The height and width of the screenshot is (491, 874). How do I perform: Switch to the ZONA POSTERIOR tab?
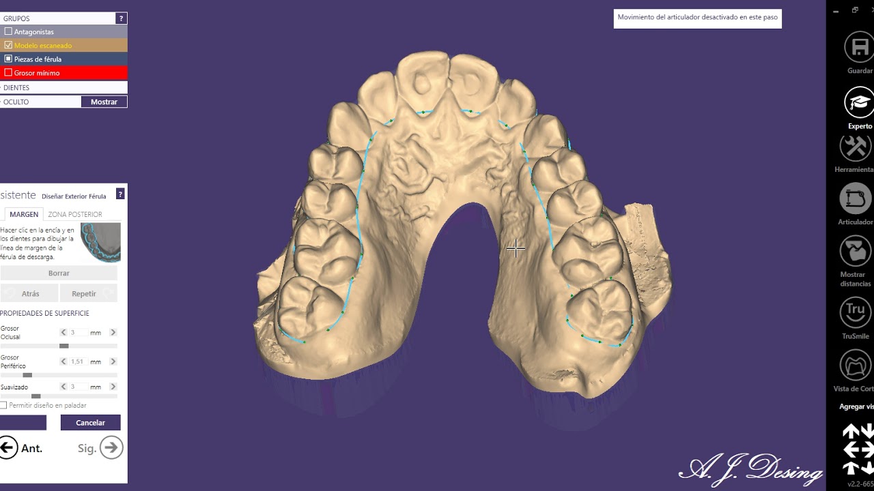coord(75,214)
